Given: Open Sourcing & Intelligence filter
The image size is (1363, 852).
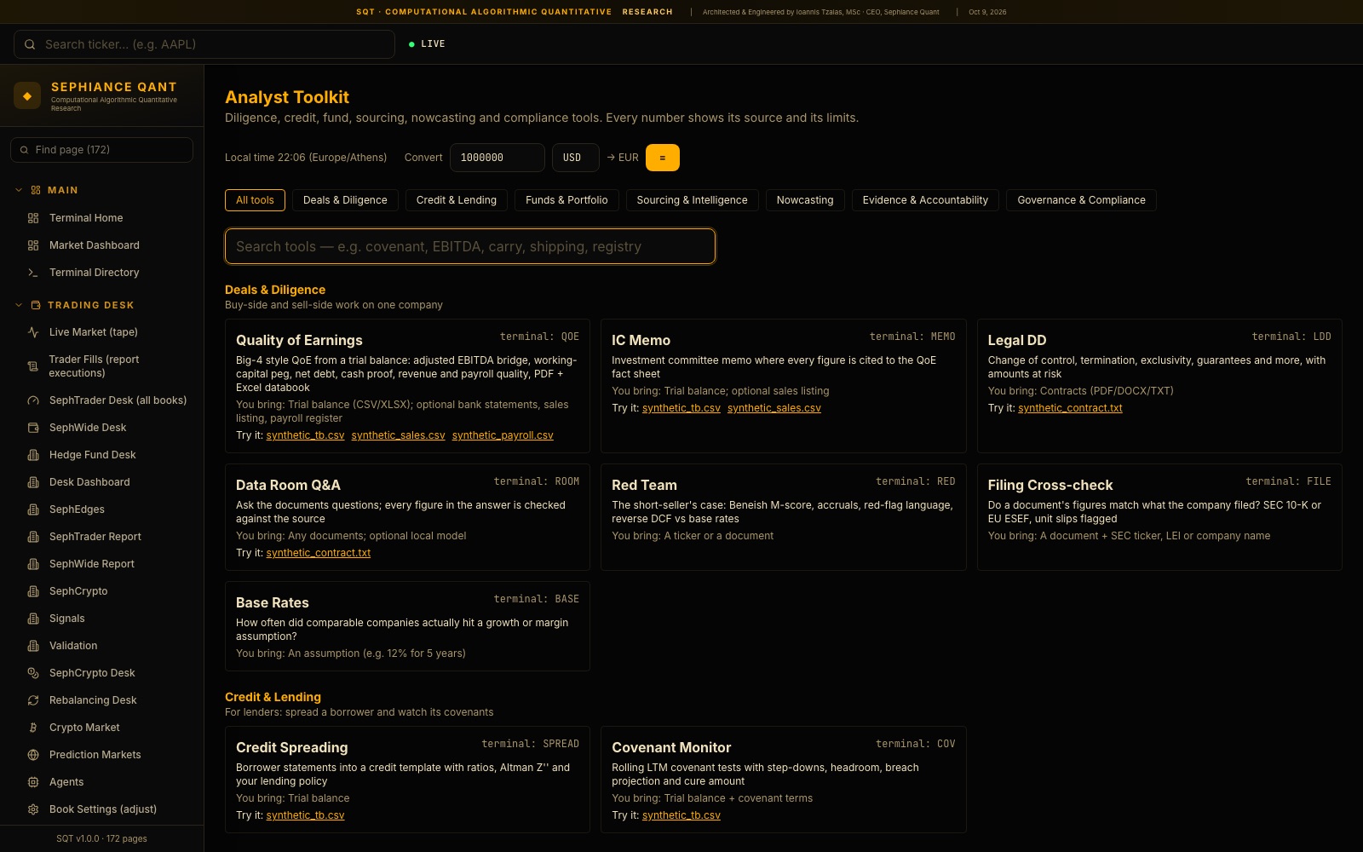Looking at the screenshot, I should click(x=692, y=200).
